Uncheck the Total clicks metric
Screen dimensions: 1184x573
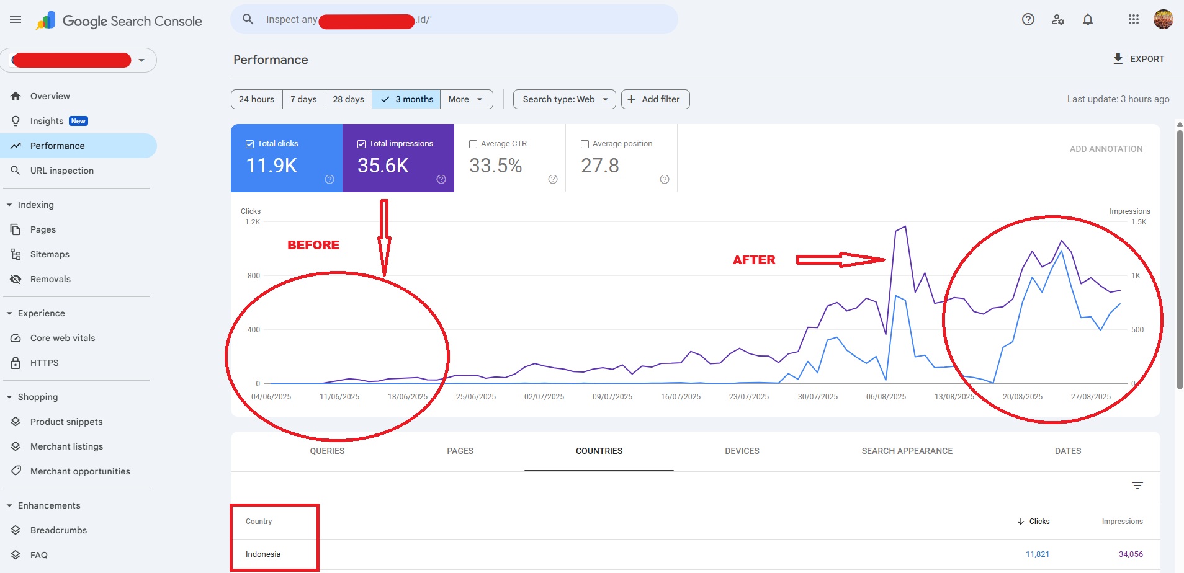(x=250, y=144)
